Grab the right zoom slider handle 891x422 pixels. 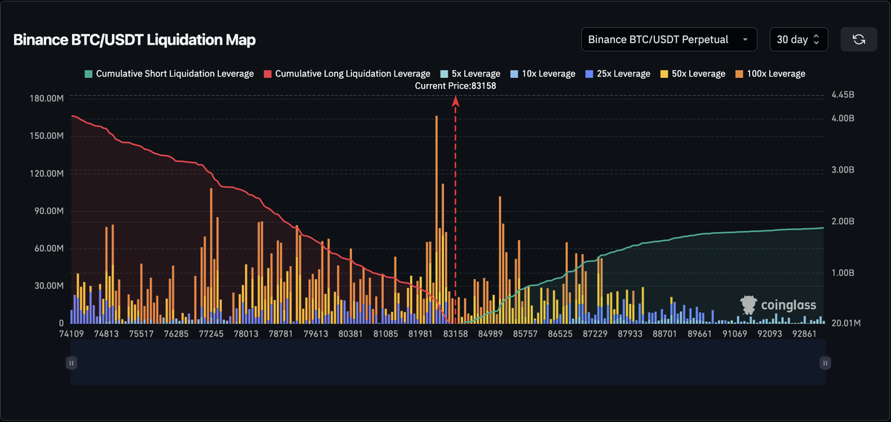(x=825, y=363)
